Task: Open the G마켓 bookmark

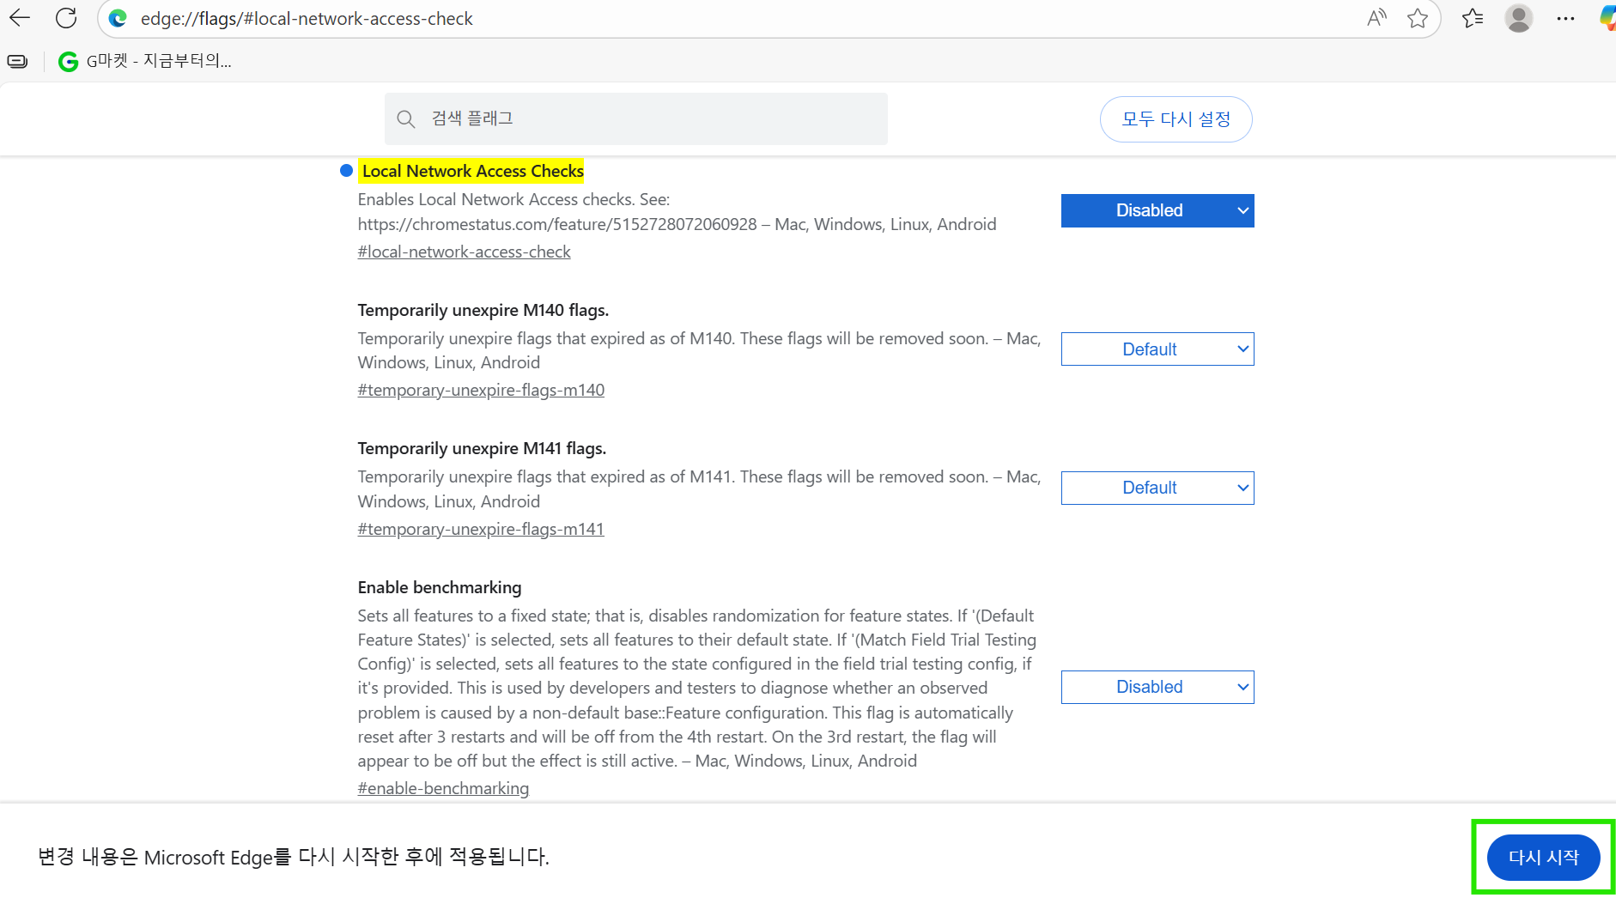Action: coord(144,61)
